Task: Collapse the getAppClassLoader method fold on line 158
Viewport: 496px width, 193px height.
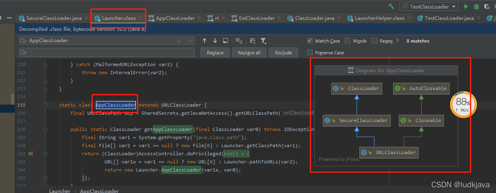Action: pos(46,129)
